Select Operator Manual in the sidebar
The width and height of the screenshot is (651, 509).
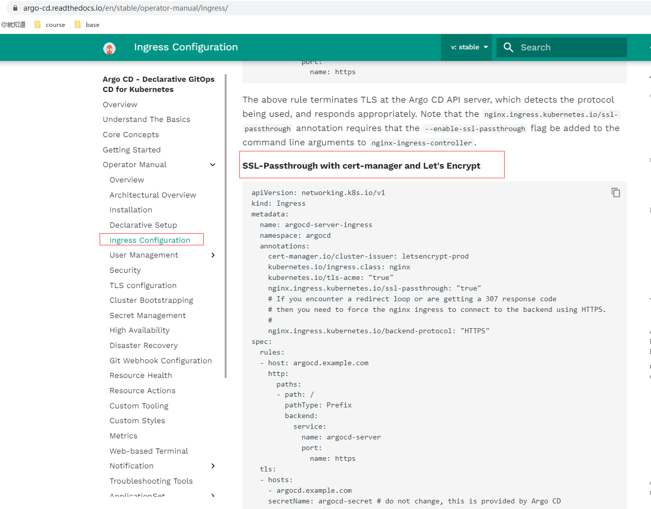(x=135, y=165)
